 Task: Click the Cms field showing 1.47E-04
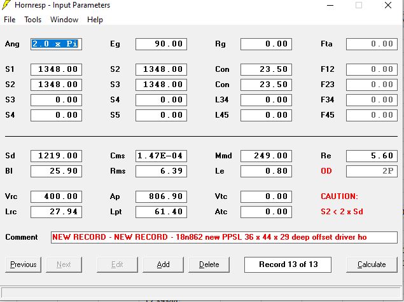162,156
